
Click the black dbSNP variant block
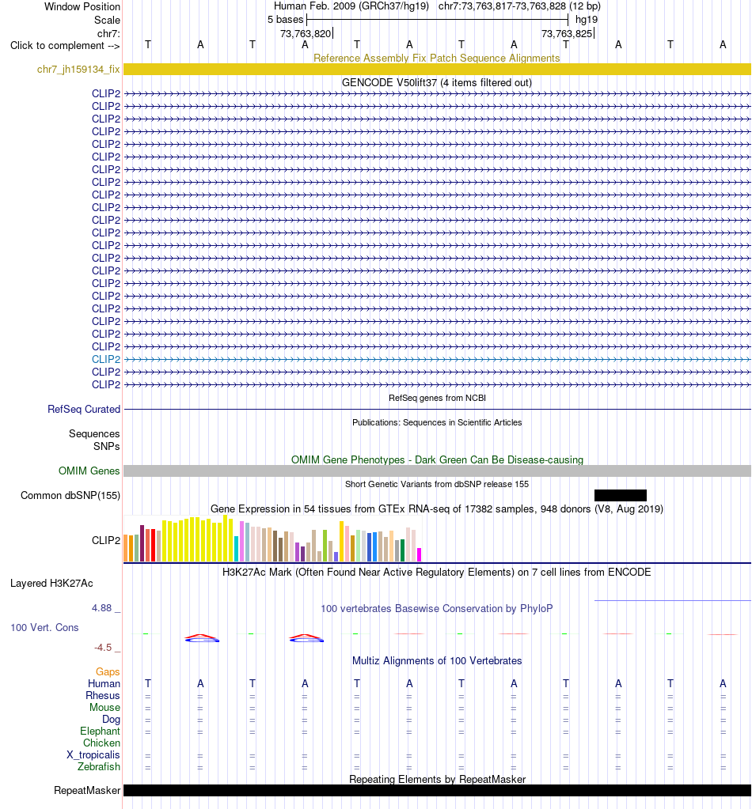621,495
